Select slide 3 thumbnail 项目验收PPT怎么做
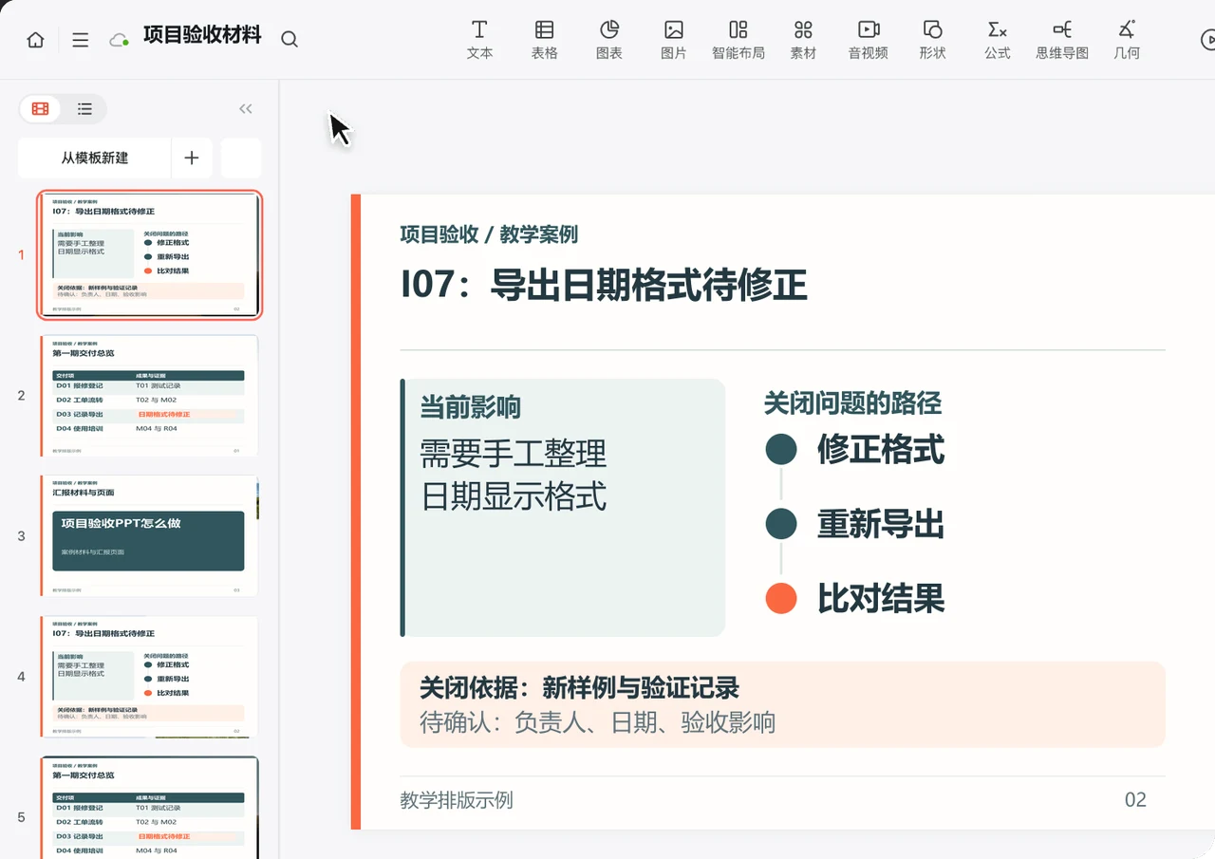Image resolution: width=1215 pixels, height=859 pixels. [x=150, y=536]
